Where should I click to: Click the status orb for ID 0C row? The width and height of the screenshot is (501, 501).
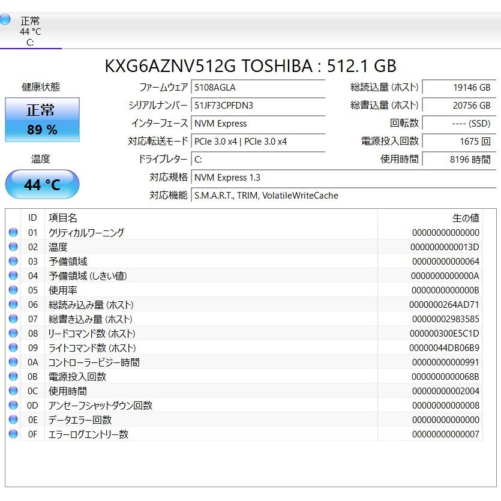click(13, 391)
